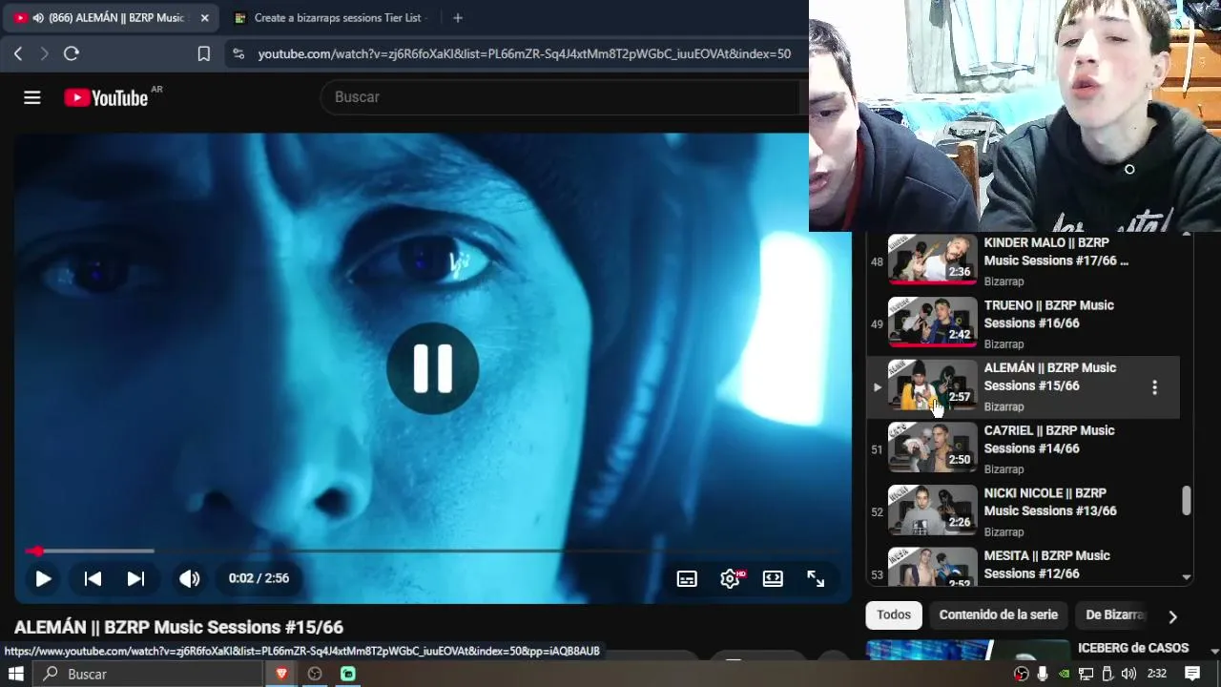
Task: Select the Todos filter chip
Action: (x=894, y=615)
